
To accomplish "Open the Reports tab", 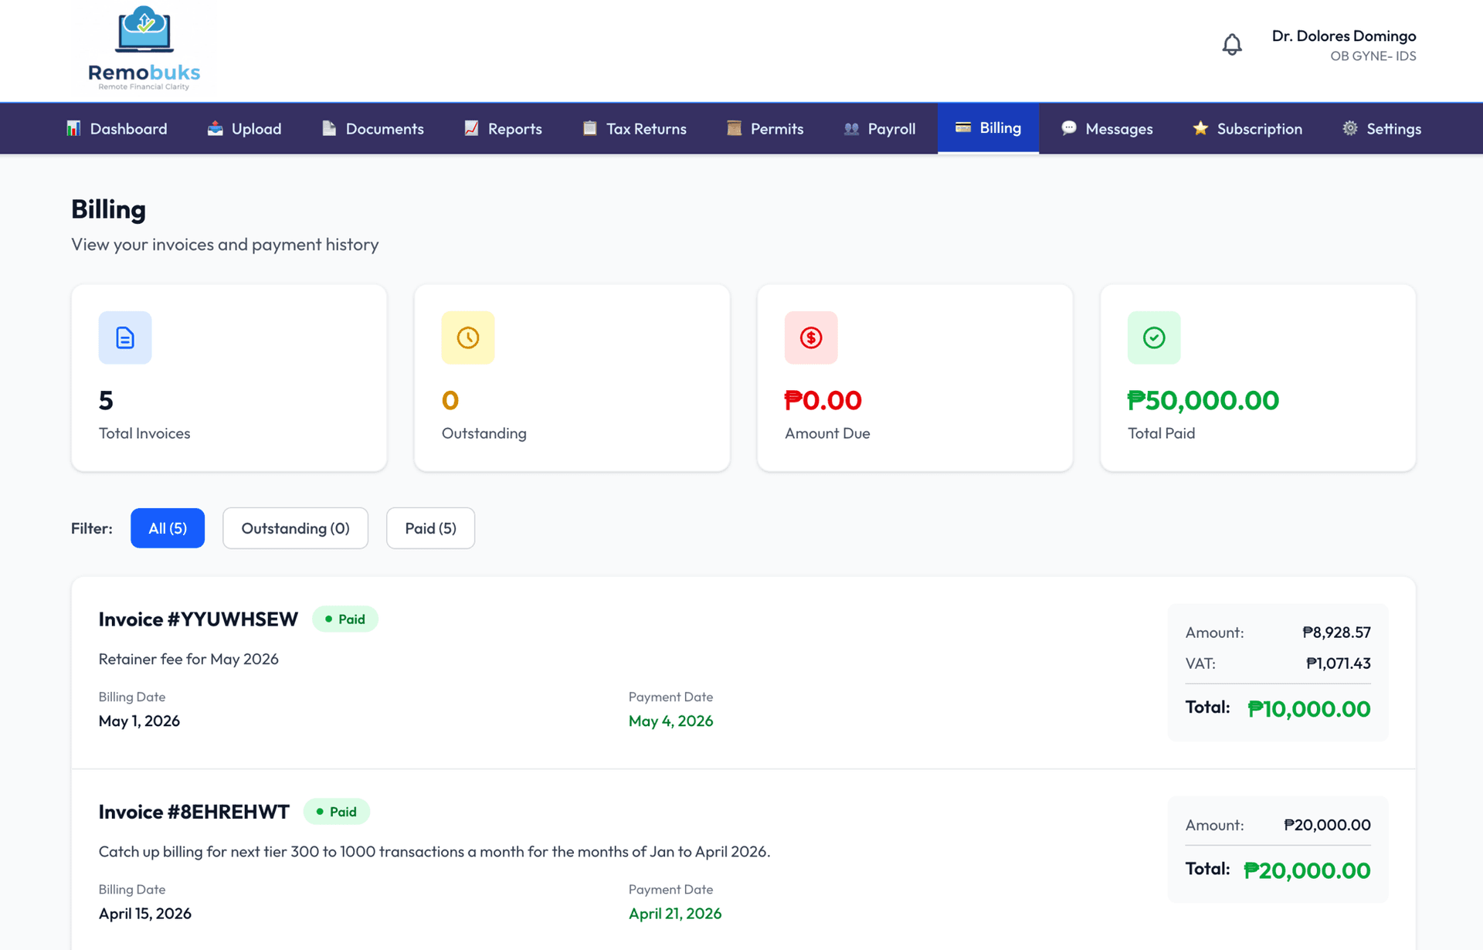I will tap(503, 128).
